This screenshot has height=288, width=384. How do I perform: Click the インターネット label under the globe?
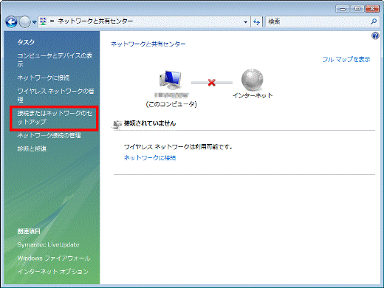click(x=253, y=95)
